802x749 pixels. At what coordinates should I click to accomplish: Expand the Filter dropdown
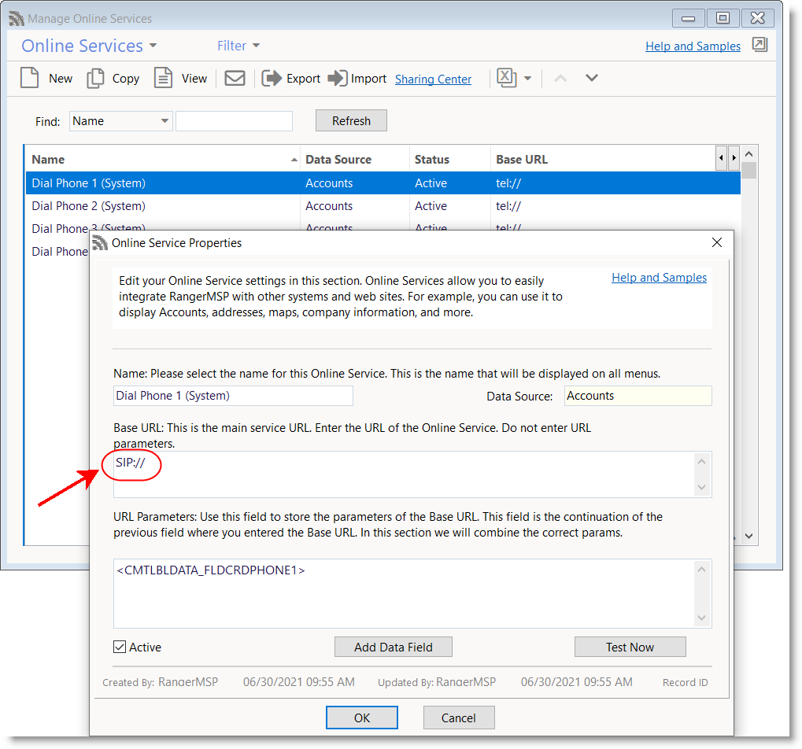click(238, 46)
